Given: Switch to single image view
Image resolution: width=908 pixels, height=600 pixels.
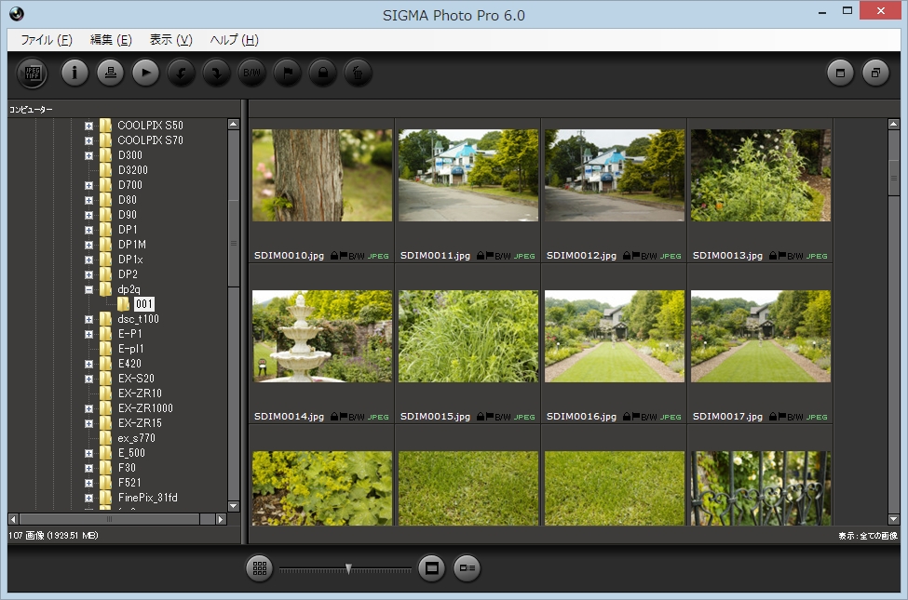Looking at the screenshot, I should [x=430, y=567].
